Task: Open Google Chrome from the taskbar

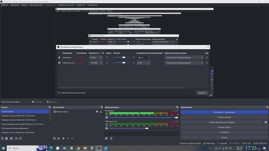Action: click(x=78, y=148)
